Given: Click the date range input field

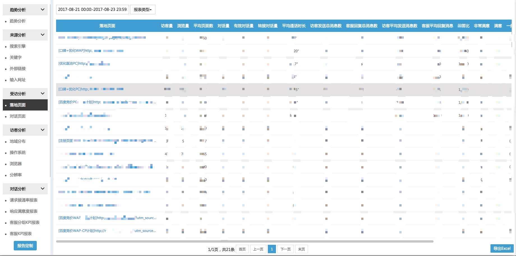Looking at the screenshot, I should click(93, 10).
